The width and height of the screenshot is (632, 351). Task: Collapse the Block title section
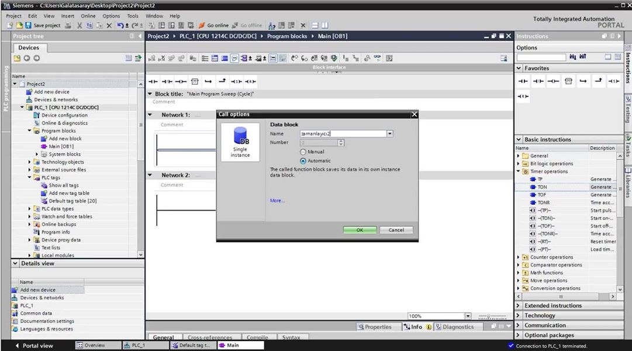point(150,94)
